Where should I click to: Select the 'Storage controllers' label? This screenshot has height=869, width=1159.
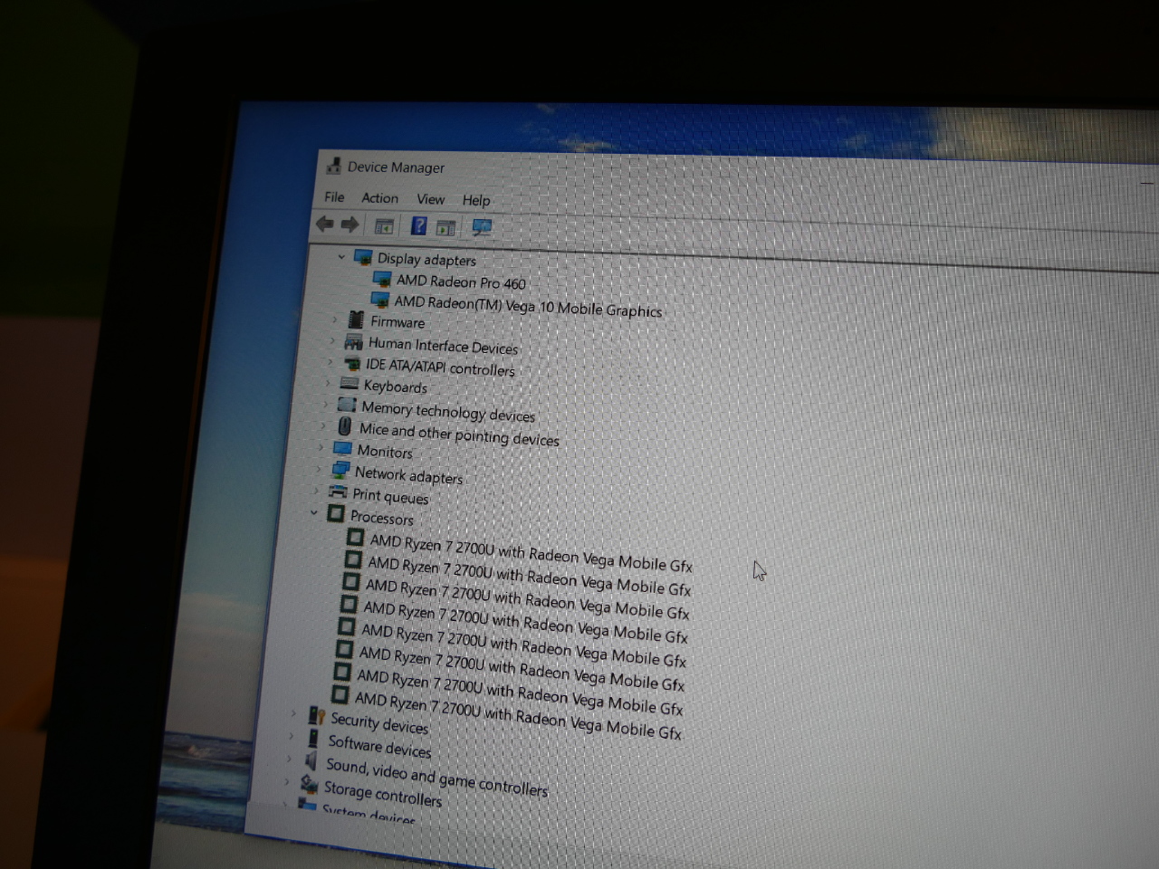pyautogui.click(x=383, y=794)
